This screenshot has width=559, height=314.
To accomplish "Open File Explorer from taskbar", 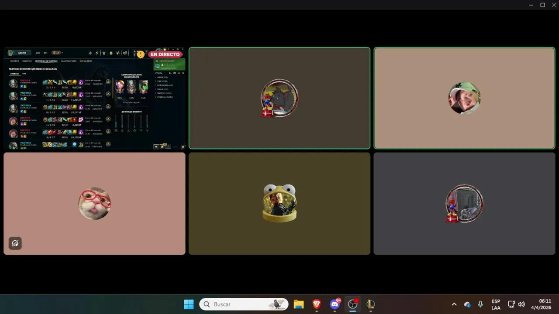I will tap(299, 304).
